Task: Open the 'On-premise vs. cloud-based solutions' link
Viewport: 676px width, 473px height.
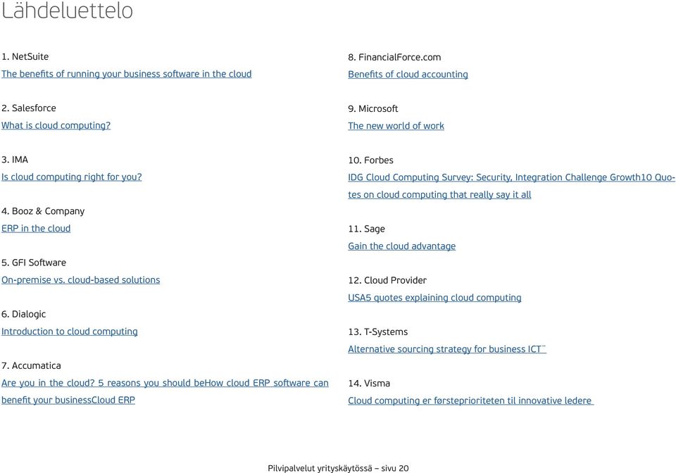Action: tap(80, 280)
